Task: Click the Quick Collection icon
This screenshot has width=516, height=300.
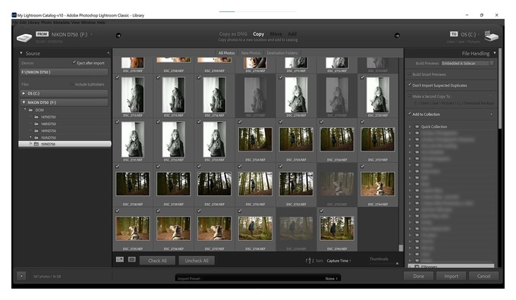Action: pos(417,127)
